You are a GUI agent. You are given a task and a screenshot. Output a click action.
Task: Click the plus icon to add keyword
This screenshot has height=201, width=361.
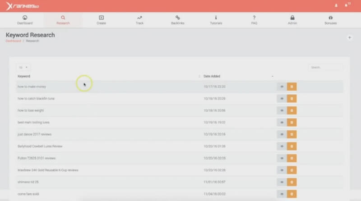349,37
